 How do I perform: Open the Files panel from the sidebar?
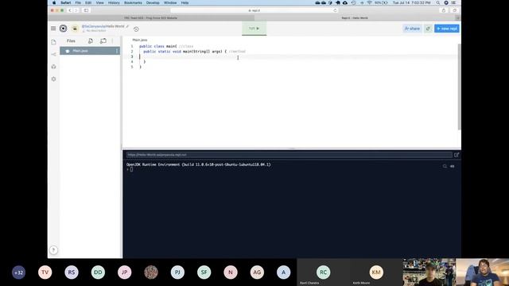[x=53, y=42]
